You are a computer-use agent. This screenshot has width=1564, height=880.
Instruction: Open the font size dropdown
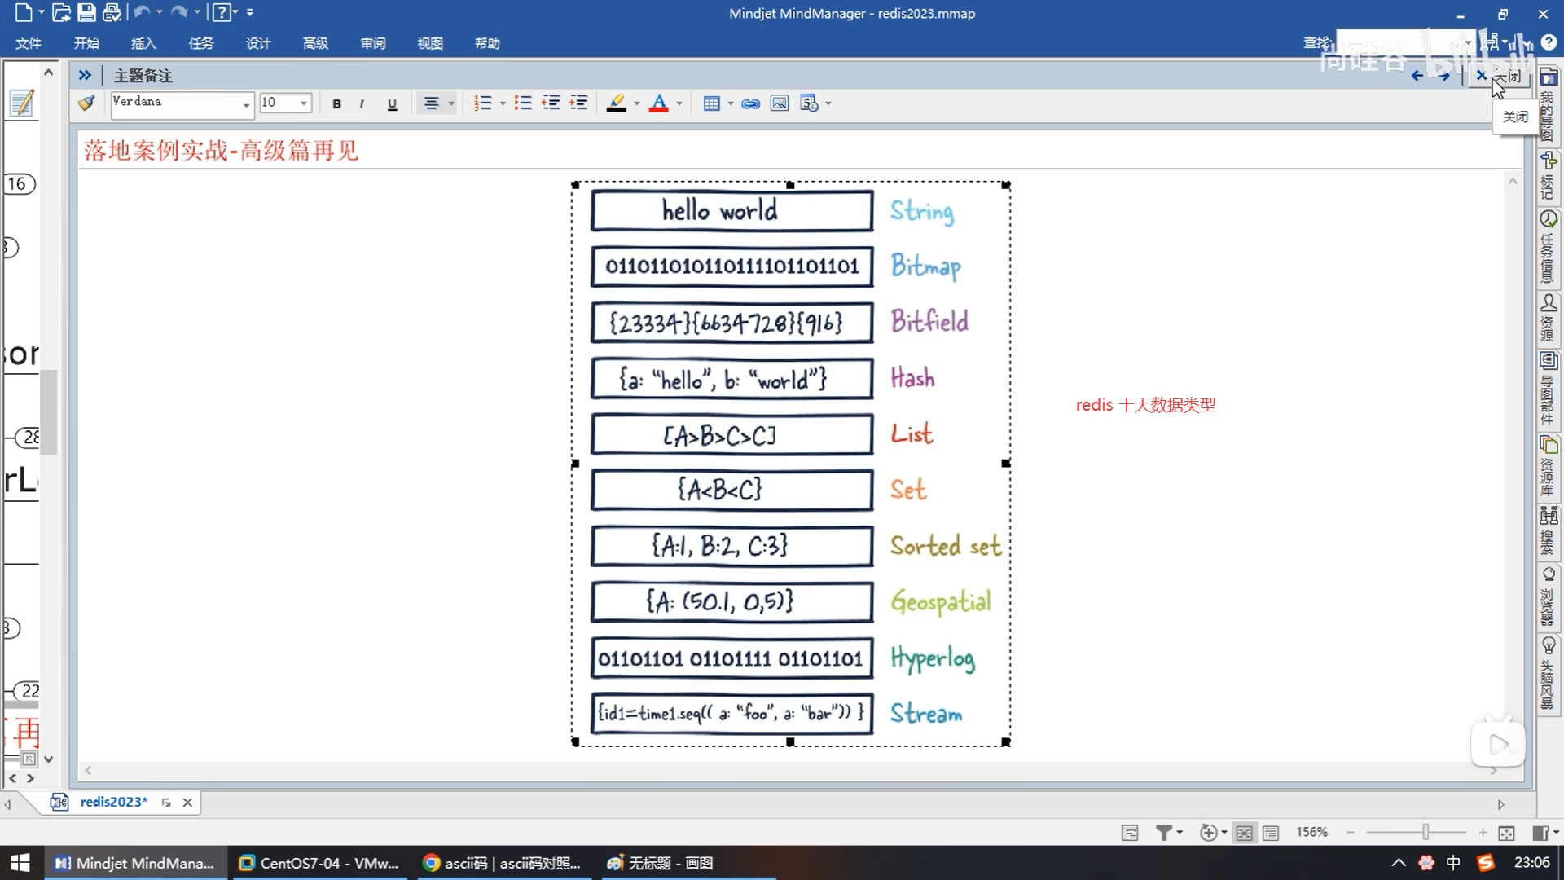[304, 103]
